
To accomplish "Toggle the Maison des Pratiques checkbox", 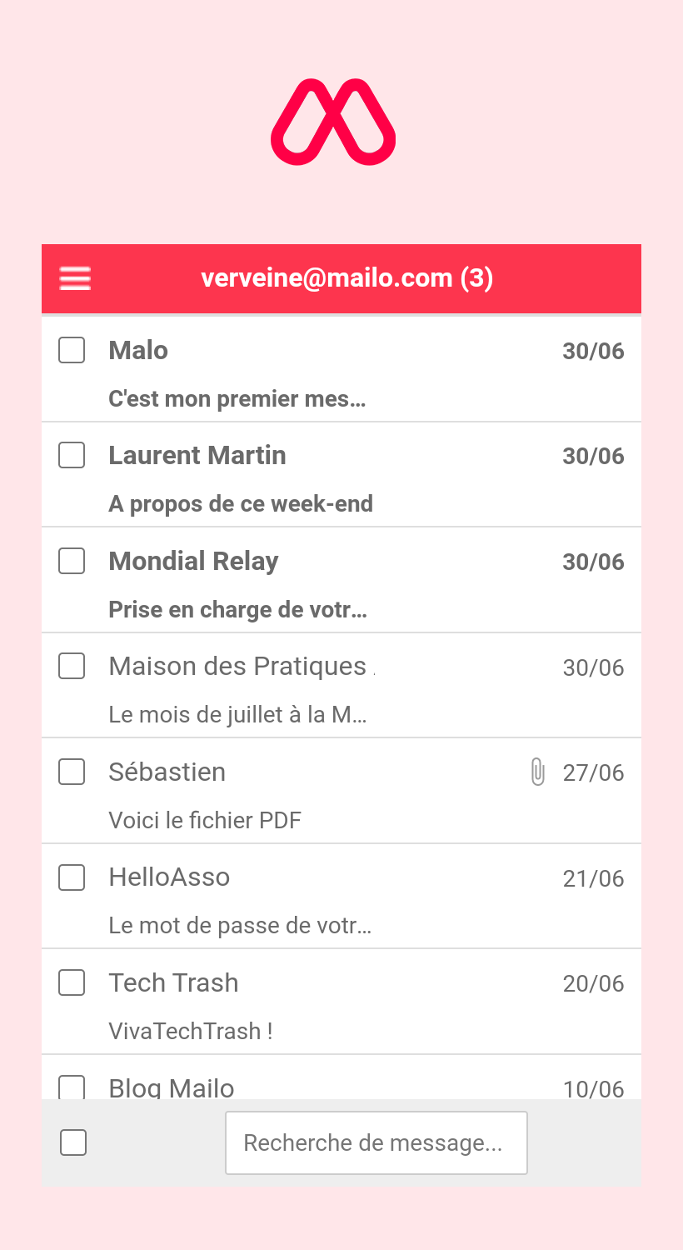I will pyautogui.click(x=72, y=666).
